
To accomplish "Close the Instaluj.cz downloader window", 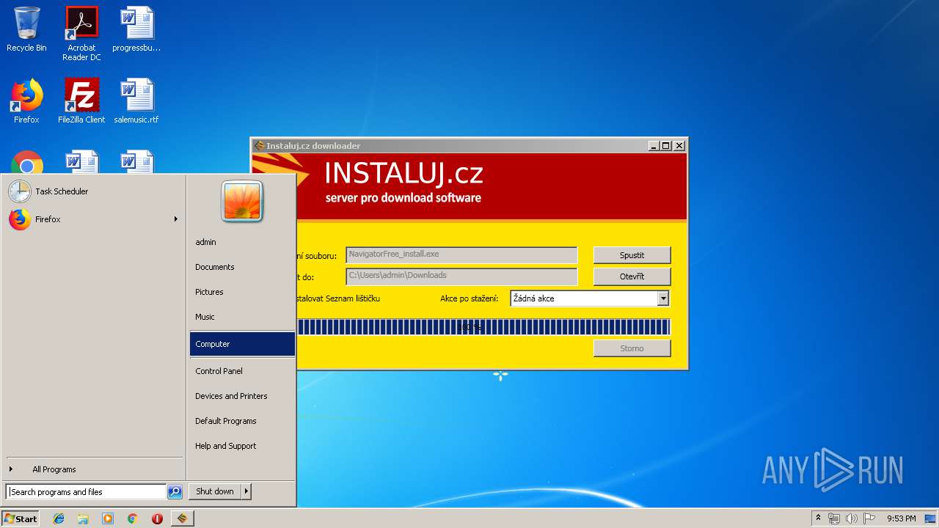I will pyautogui.click(x=679, y=146).
